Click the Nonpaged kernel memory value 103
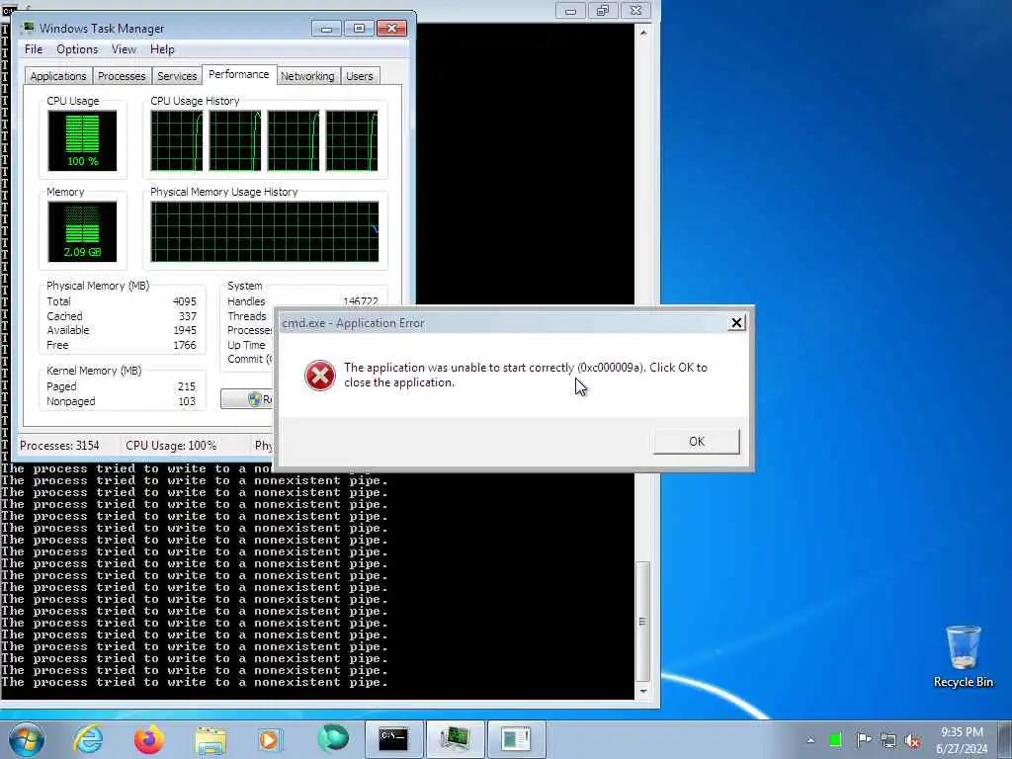This screenshot has height=759, width=1012. pyautogui.click(x=187, y=401)
